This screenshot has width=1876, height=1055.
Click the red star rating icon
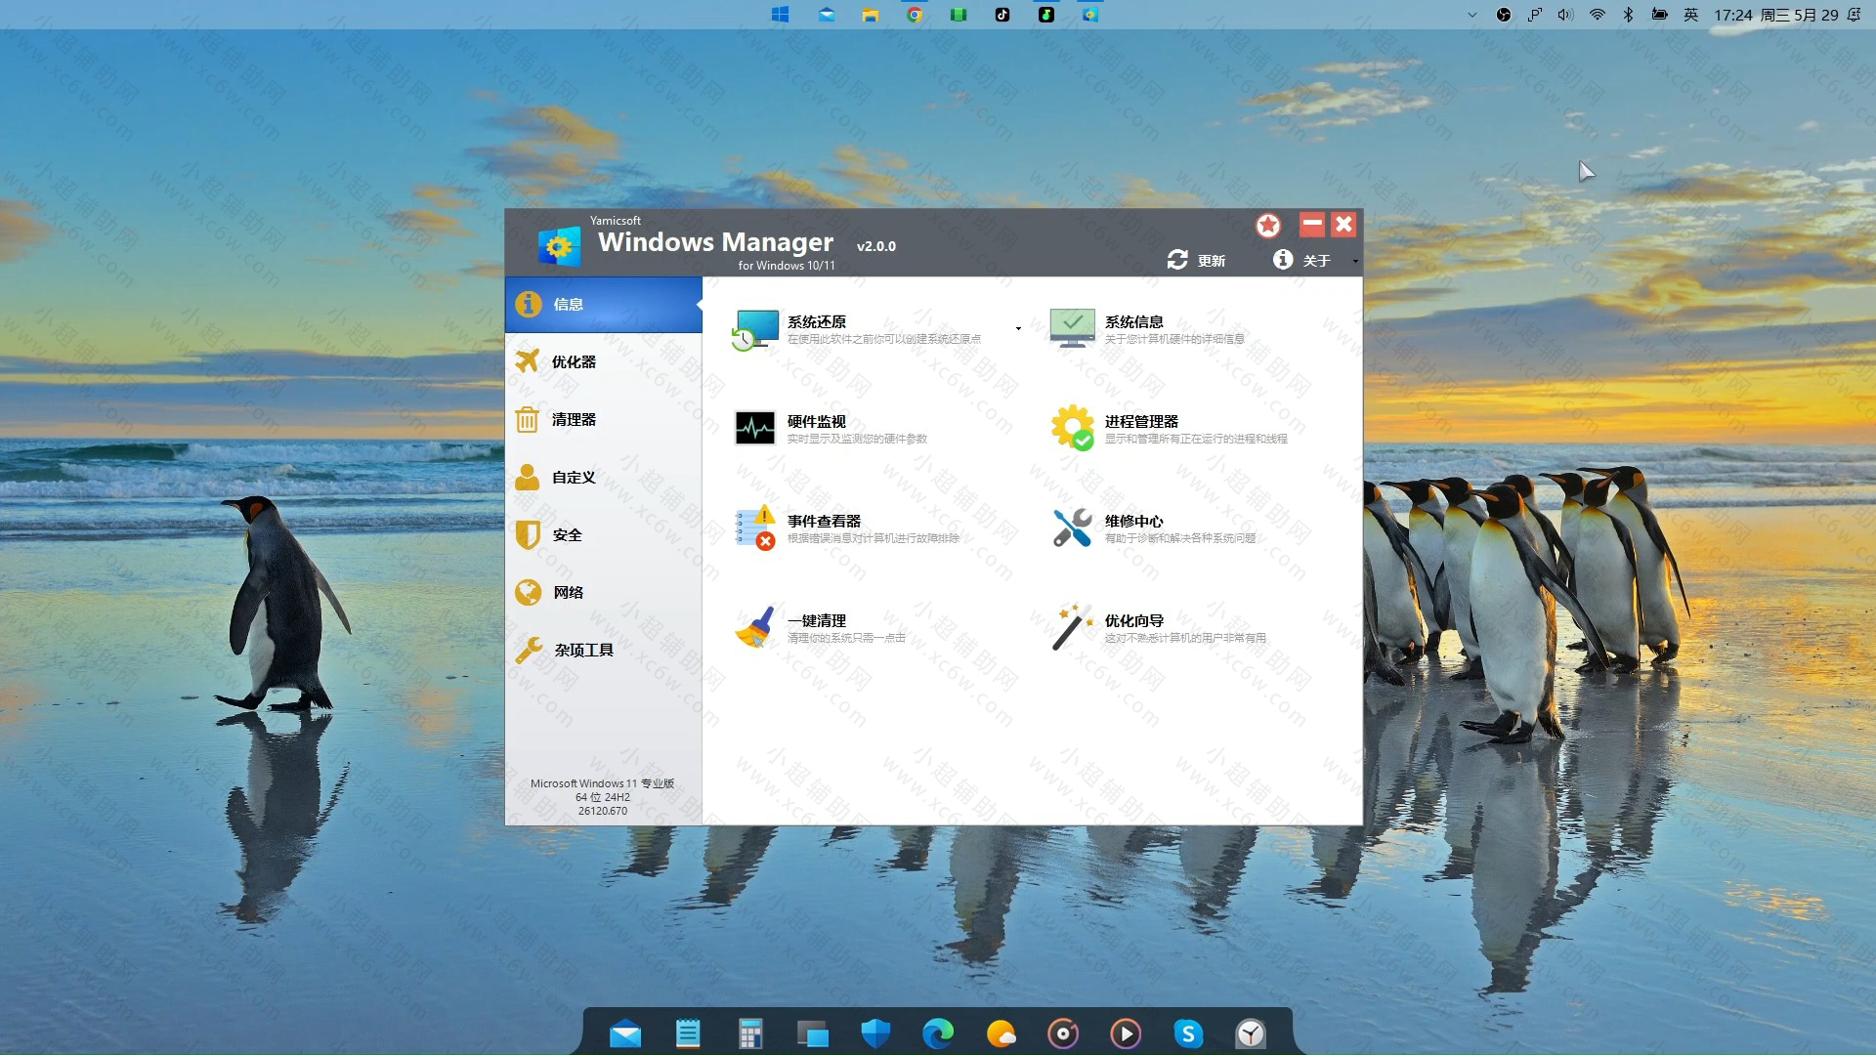(x=1268, y=225)
